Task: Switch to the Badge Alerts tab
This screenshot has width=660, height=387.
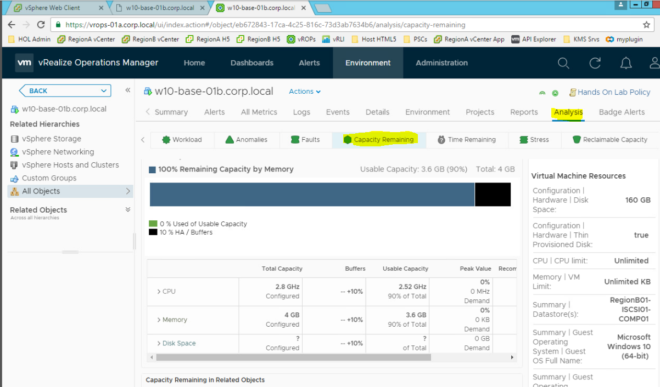Action: 622,112
